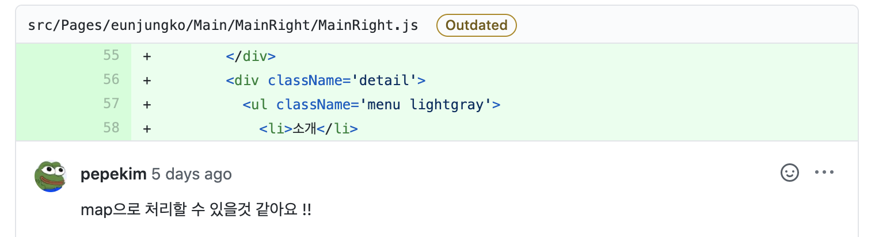875x237 pixels.
Task: Click the 'detail' string in the code
Action: point(388,80)
